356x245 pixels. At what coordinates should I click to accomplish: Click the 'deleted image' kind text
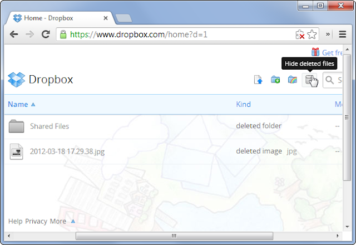[x=259, y=151]
